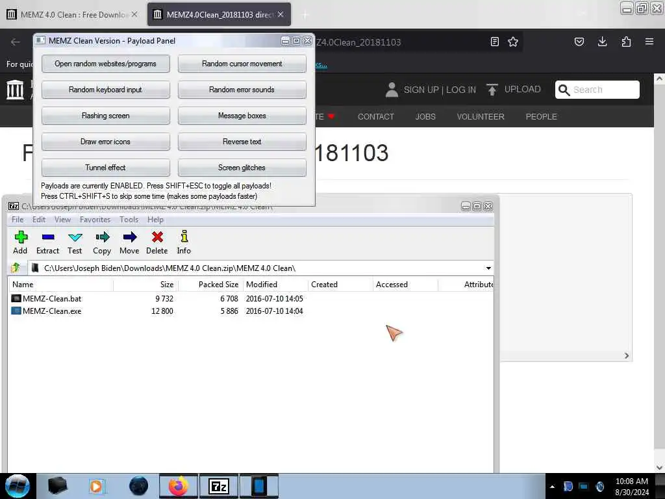This screenshot has height=499, width=665.
Task: Click the Tunnel effect payload button
Action: pyautogui.click(x=106, y=168)
